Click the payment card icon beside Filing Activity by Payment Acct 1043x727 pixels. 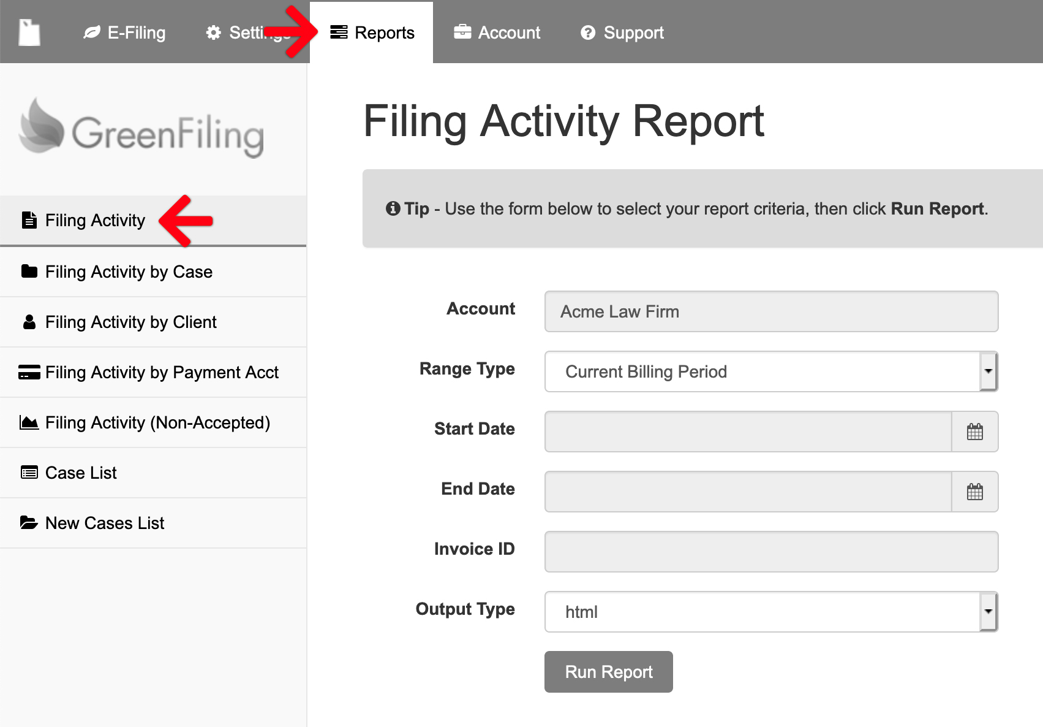[29, 371]
